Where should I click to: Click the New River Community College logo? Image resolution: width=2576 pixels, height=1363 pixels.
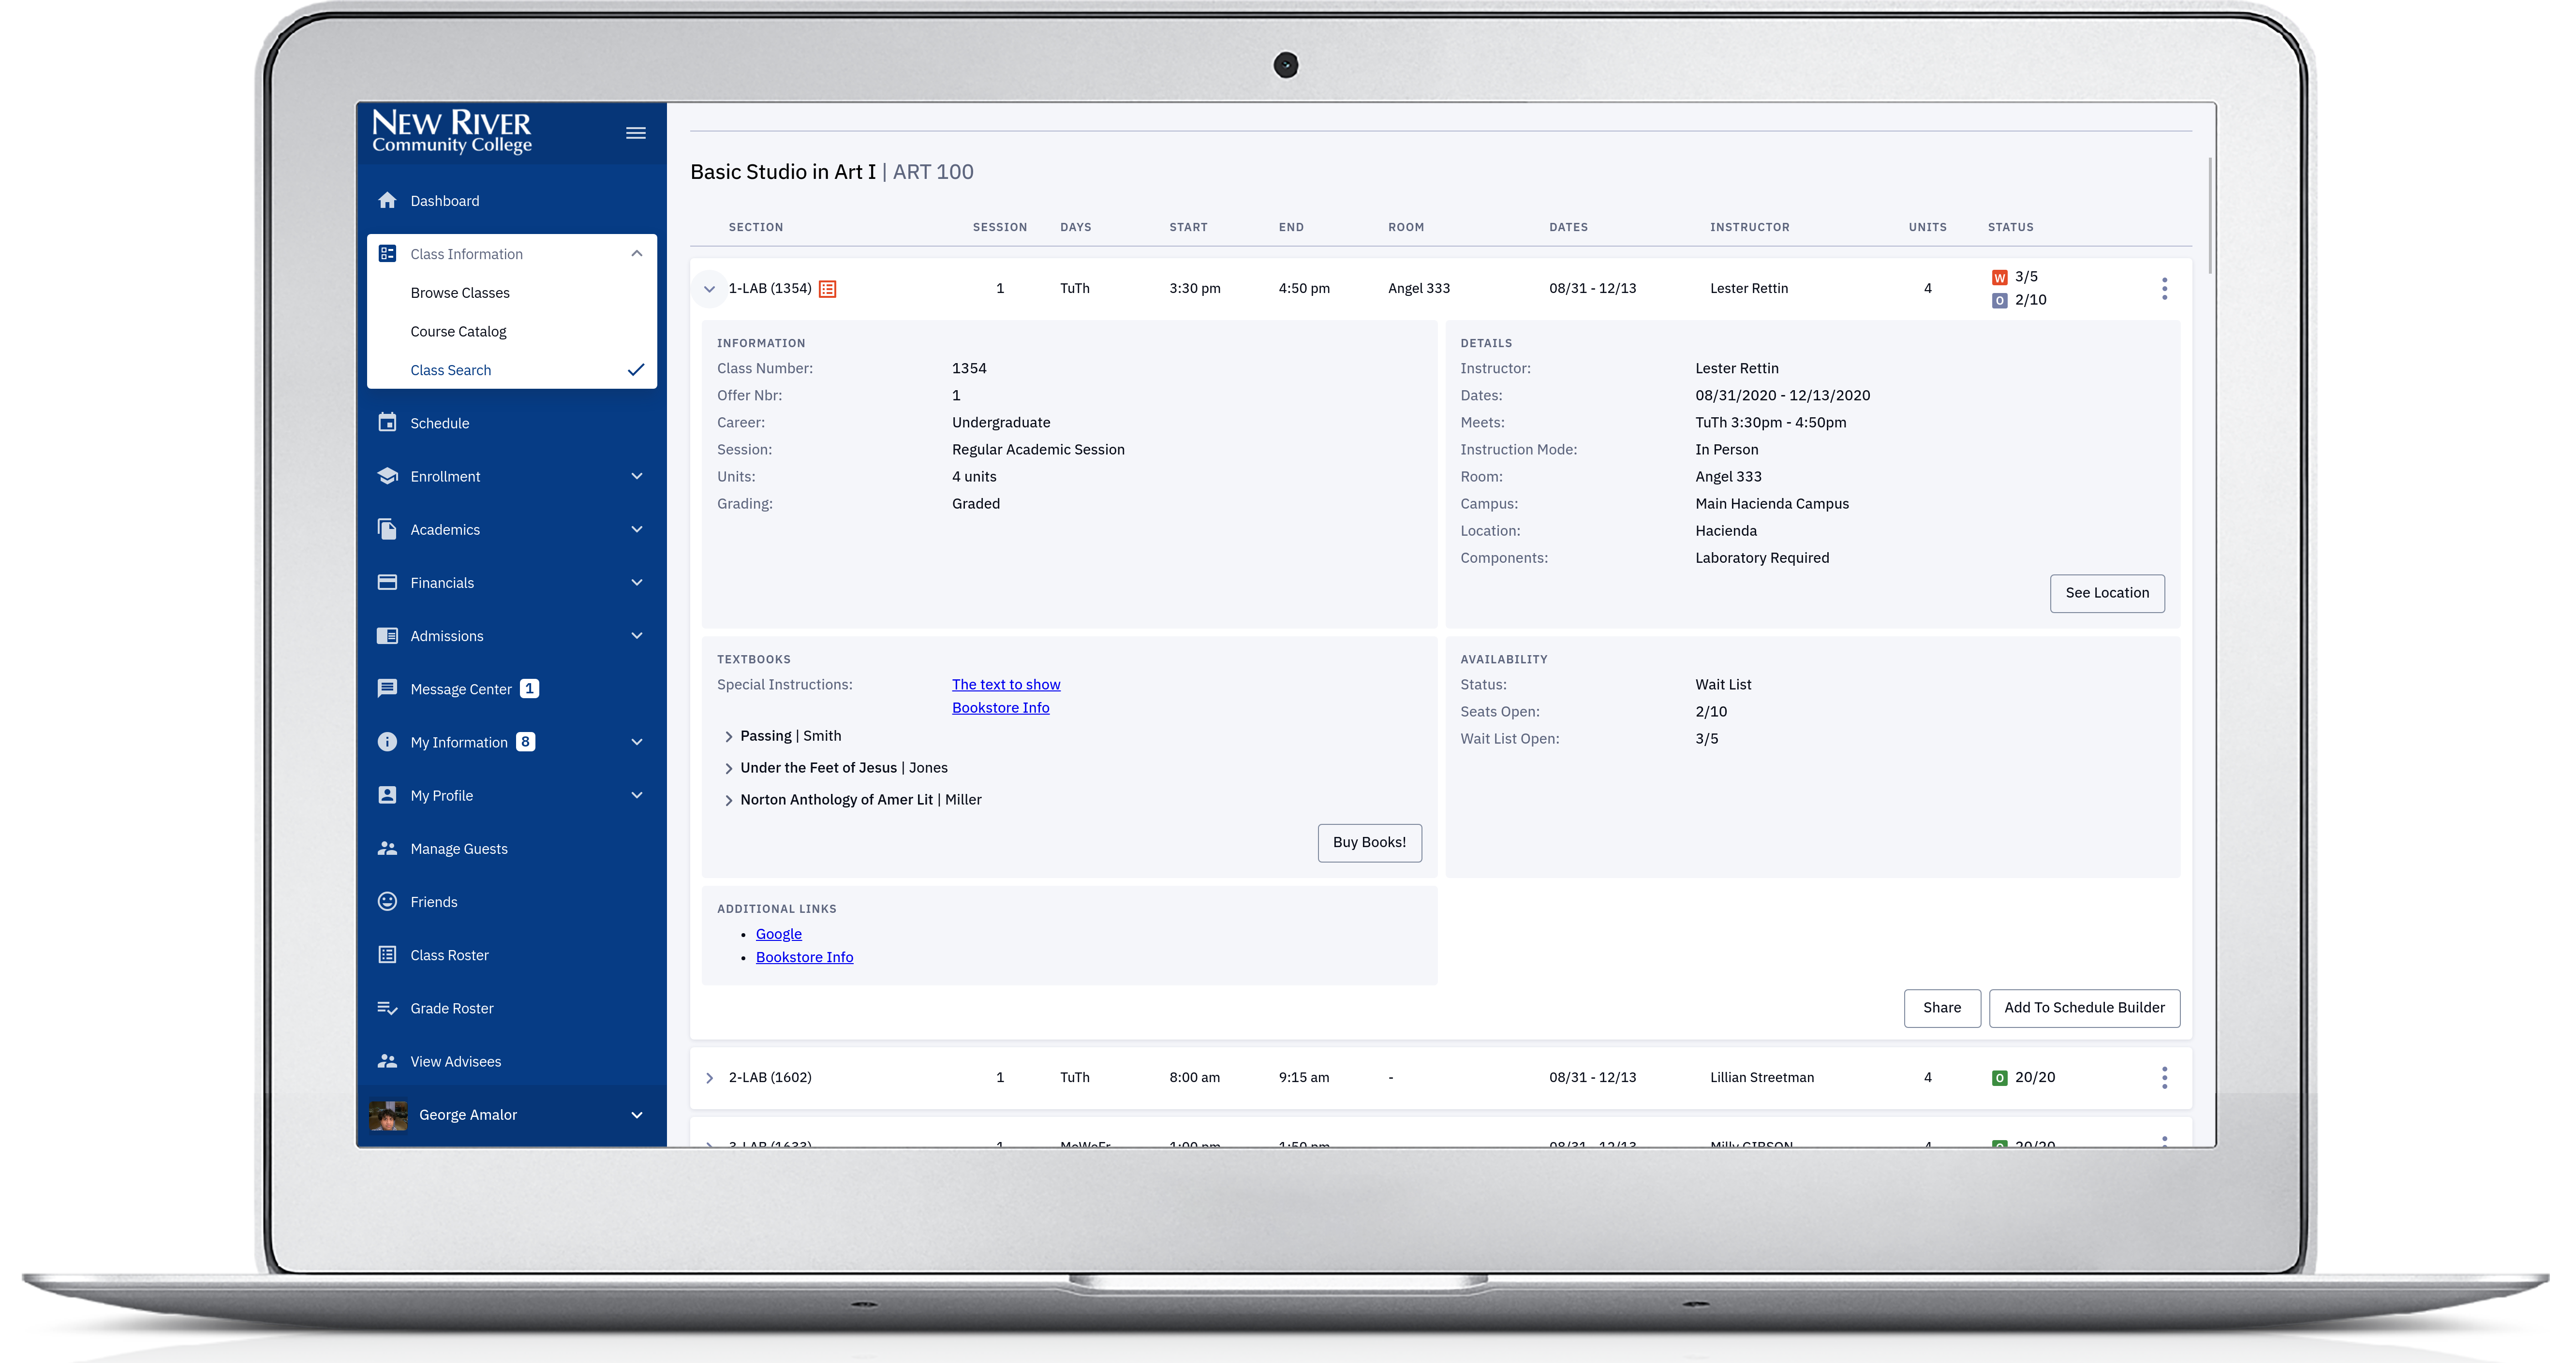point(452,132)
